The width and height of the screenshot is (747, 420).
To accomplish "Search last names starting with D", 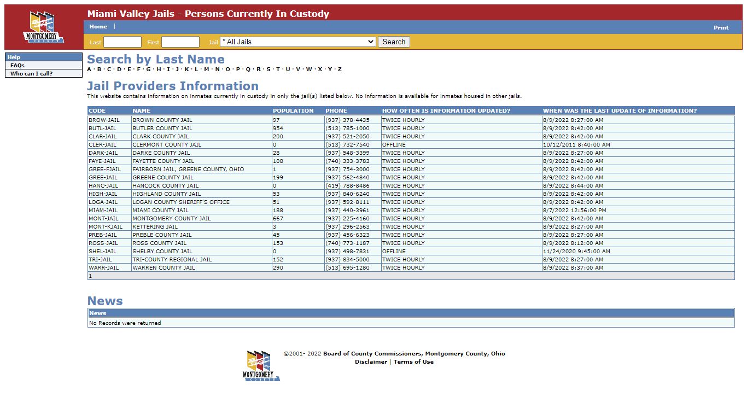I will (x=119, y=69).
